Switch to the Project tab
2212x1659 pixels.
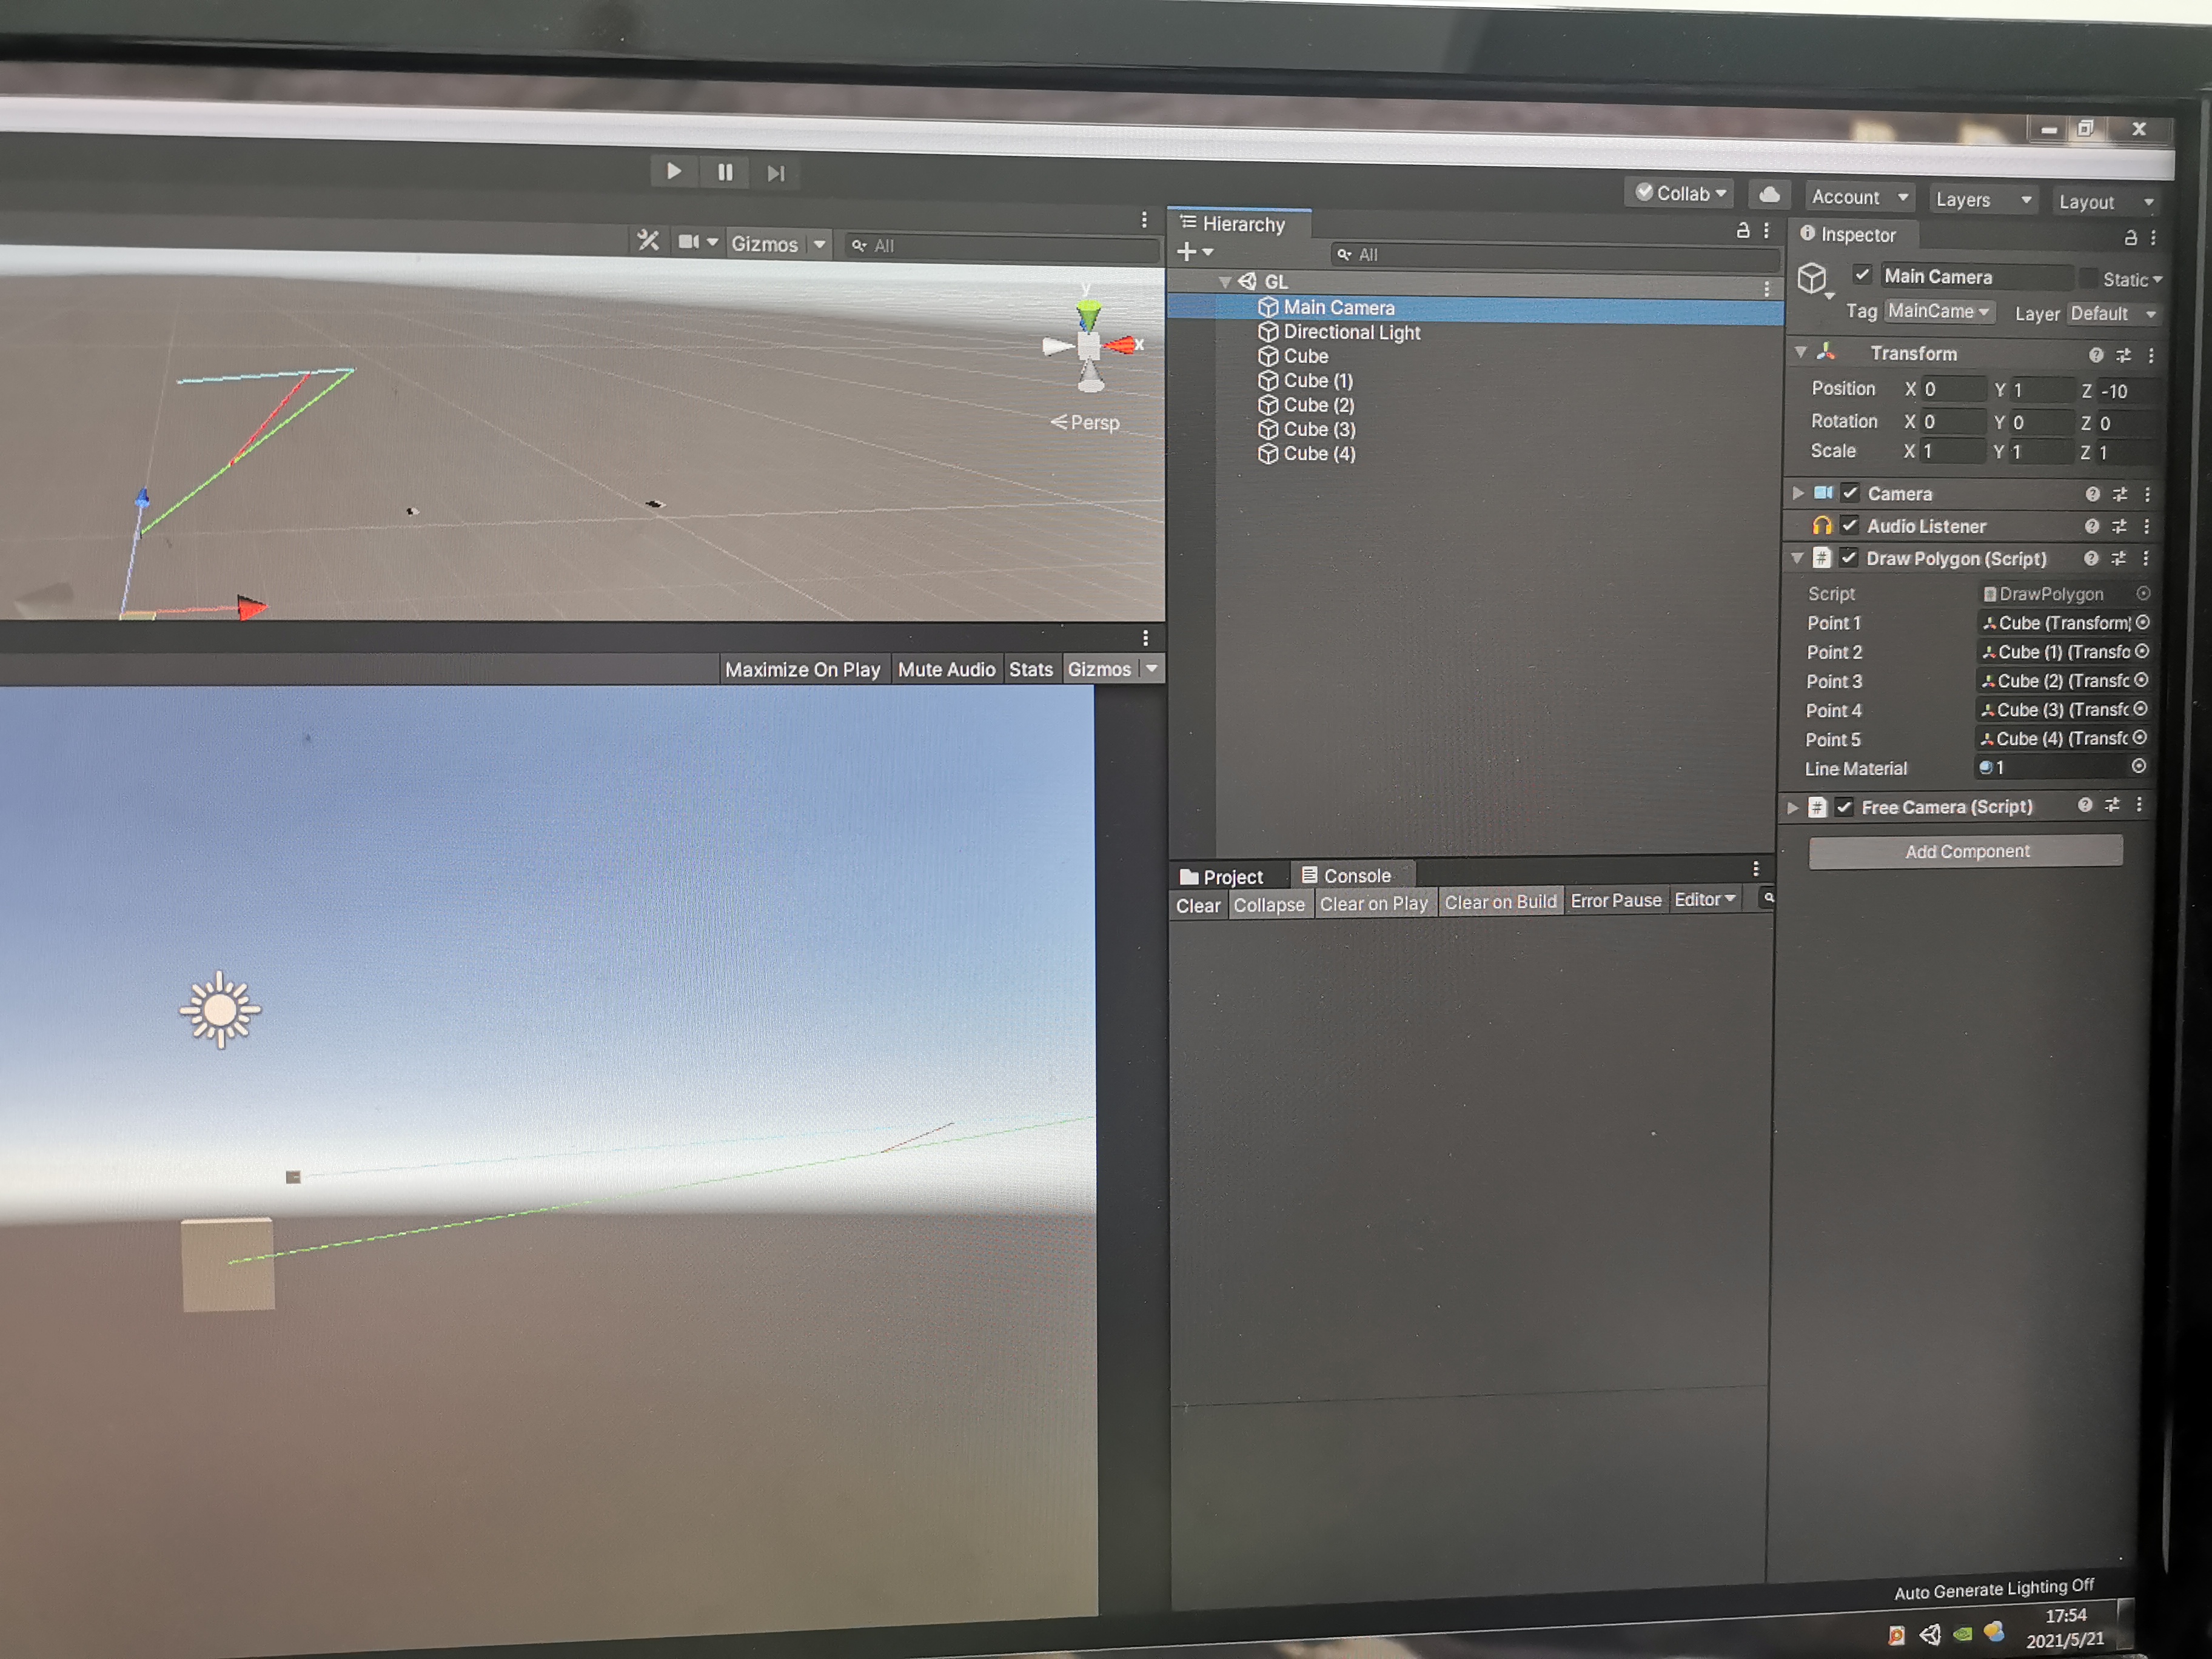(x=1222, y=877)
